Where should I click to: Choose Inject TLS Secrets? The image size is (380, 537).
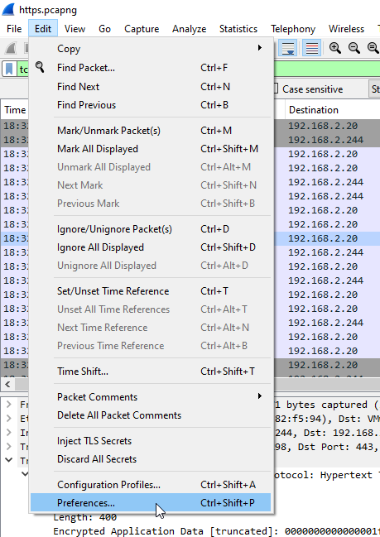point(151,441)
